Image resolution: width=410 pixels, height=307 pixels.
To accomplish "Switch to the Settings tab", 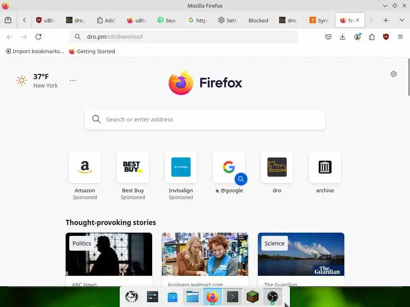I will (228, 20).
